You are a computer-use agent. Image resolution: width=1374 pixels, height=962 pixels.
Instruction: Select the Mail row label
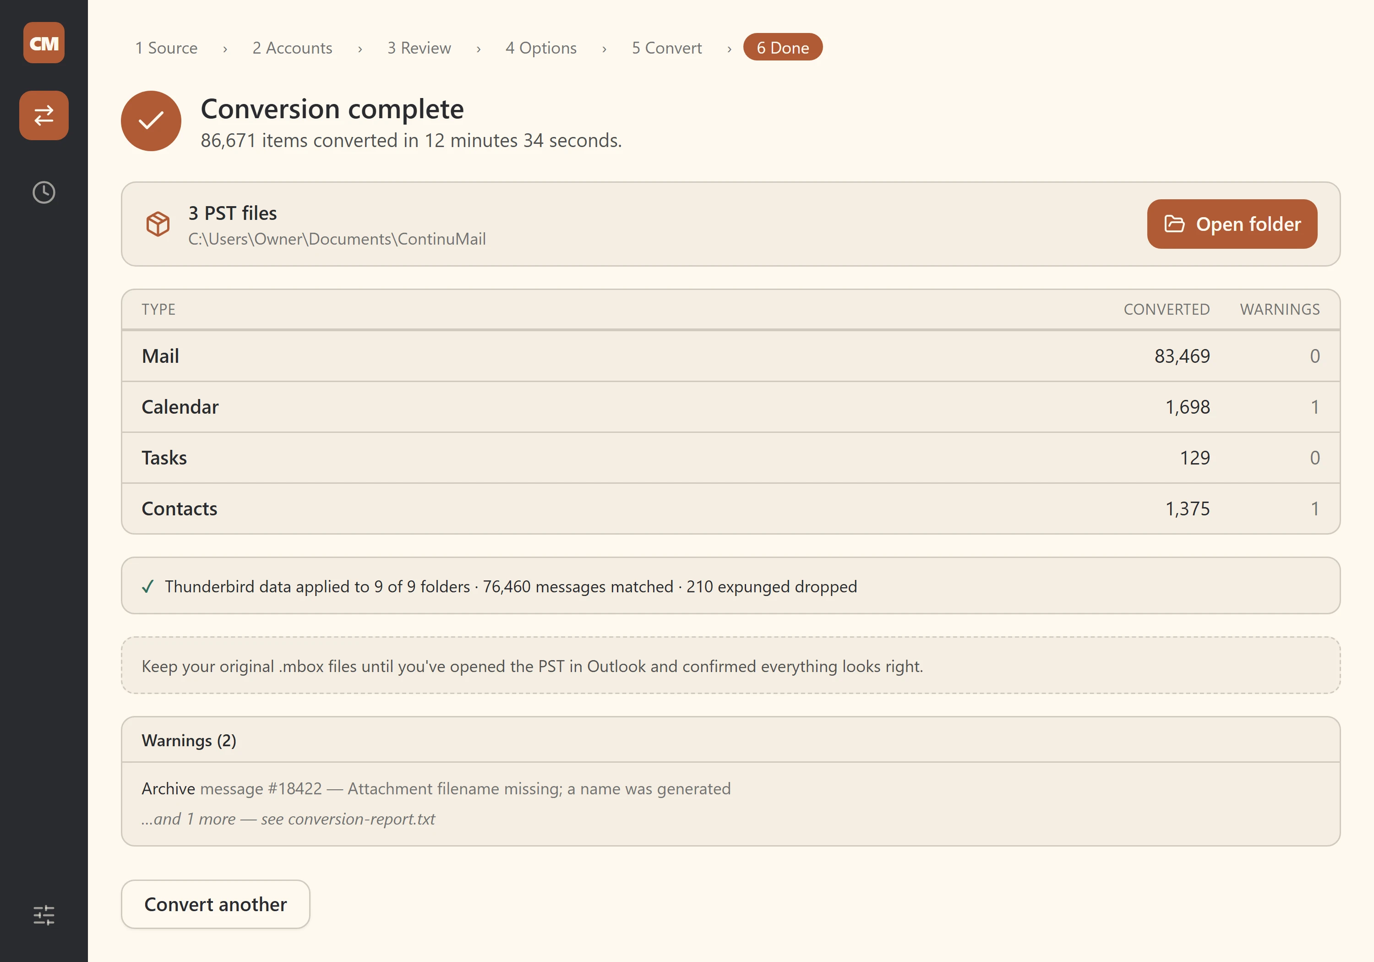coord(160,356)
